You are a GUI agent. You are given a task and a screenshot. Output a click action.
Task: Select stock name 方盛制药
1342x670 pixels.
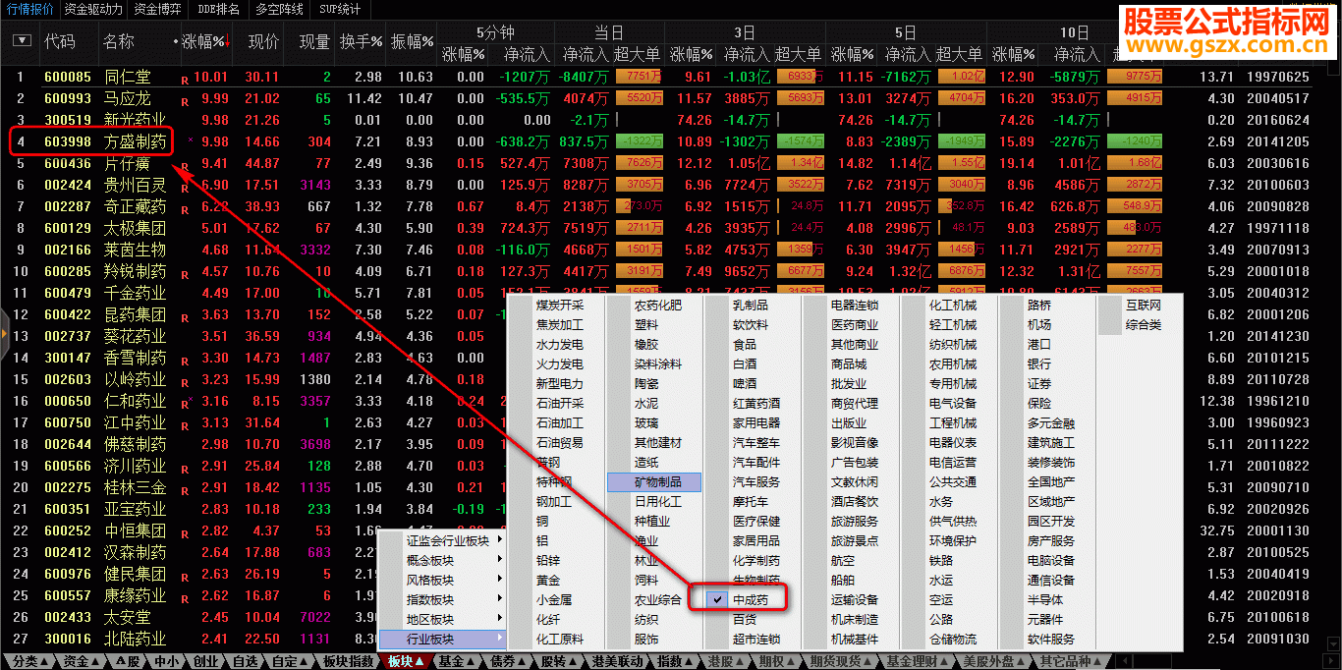click(x=136, y=141)
